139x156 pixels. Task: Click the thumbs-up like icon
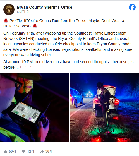tap(6, 151)
